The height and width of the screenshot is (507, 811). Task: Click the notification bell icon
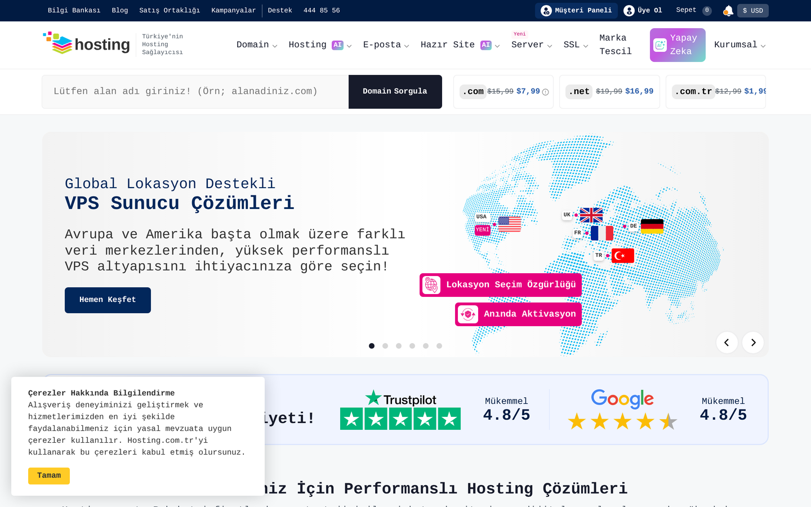pyautogui.click(x=728, y=10)
